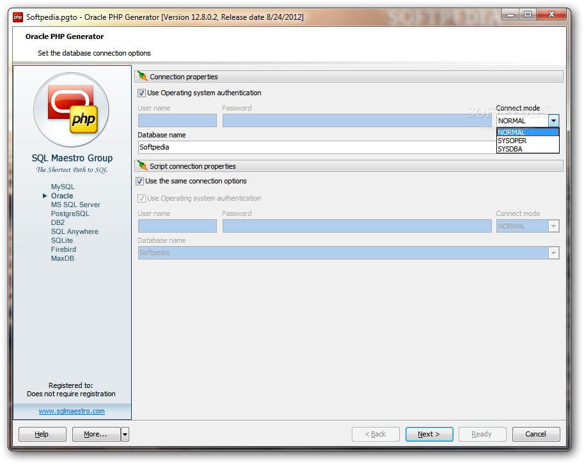Select MS SQL Server in the product list
Viewport: 584px width, 464px height.
tap(75, 205)
